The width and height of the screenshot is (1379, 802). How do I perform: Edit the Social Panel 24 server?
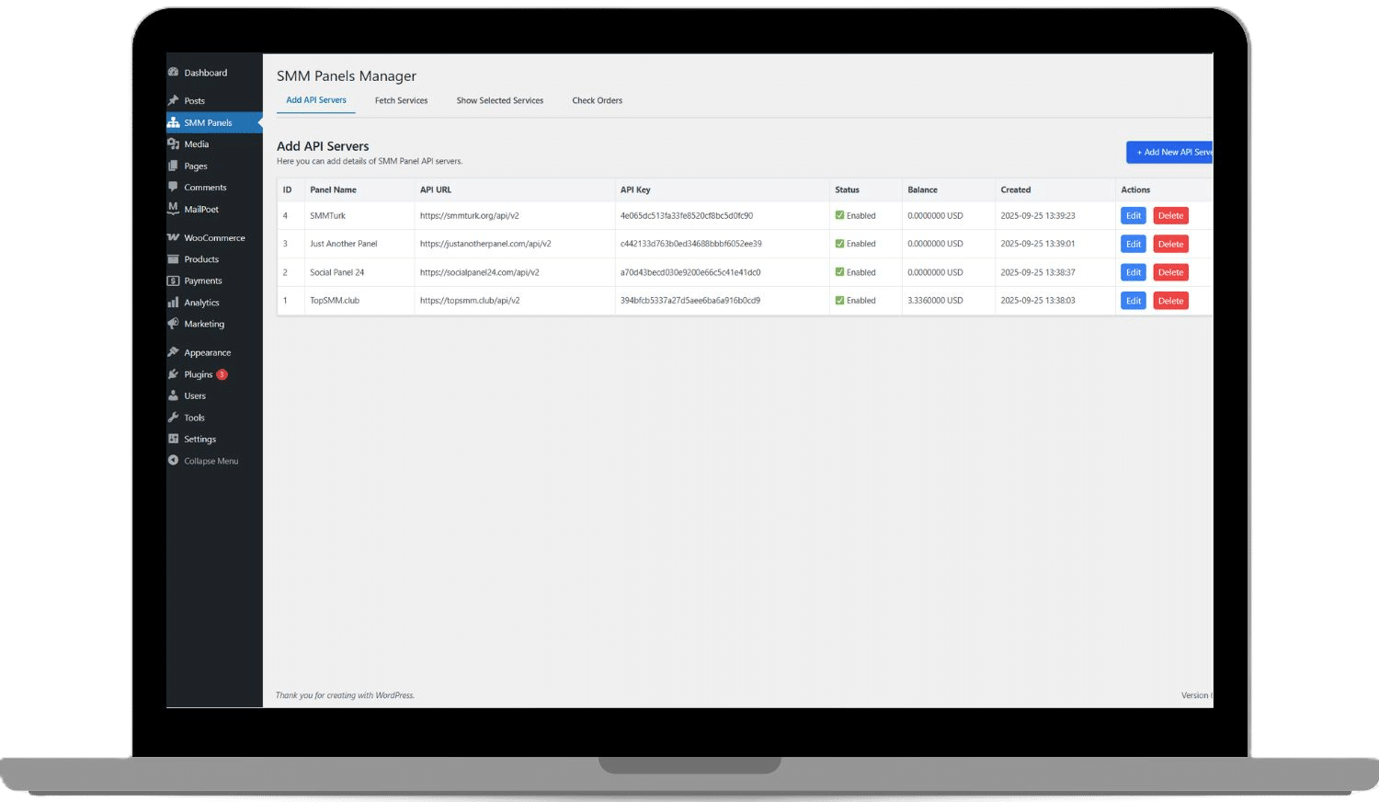pyautogui.click(x=1133, y=272)
